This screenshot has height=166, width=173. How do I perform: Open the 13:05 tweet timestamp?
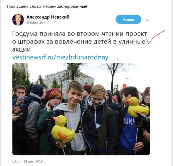[29, 161]
